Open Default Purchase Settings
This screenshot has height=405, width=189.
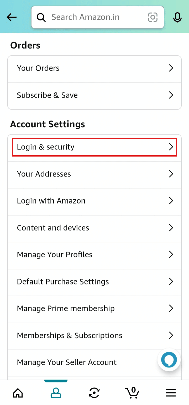[x=94, y=282]
